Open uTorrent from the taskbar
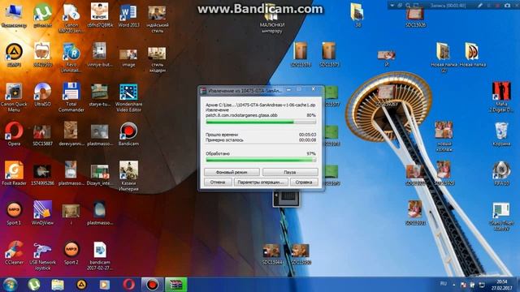Image resolution: width=520 pixels, height=292 pixels. [x=34, y=285]
